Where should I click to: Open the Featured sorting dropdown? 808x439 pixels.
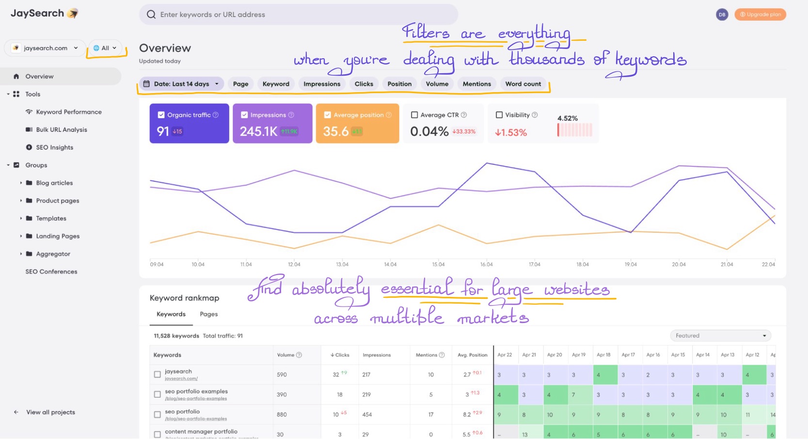coord(720,335)
